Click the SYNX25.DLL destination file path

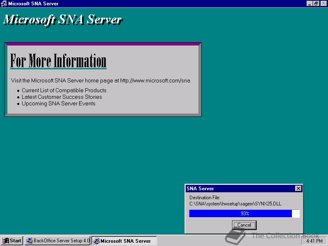coord(235,204)
